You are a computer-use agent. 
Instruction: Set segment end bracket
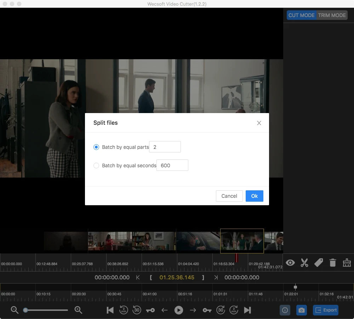(203, 278)
